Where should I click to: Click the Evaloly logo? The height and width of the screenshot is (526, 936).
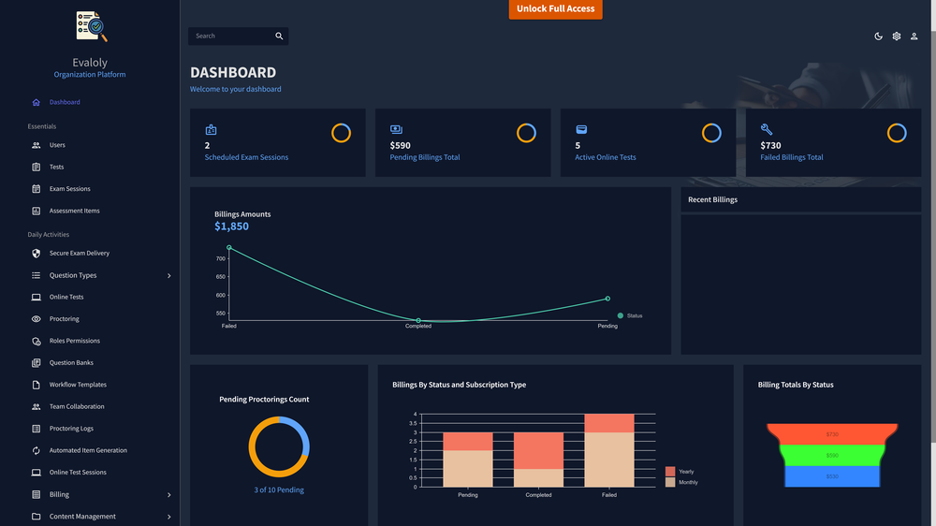[91, 26]
